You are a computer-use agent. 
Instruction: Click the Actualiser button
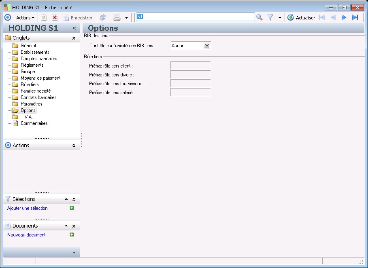click(301, 17)
